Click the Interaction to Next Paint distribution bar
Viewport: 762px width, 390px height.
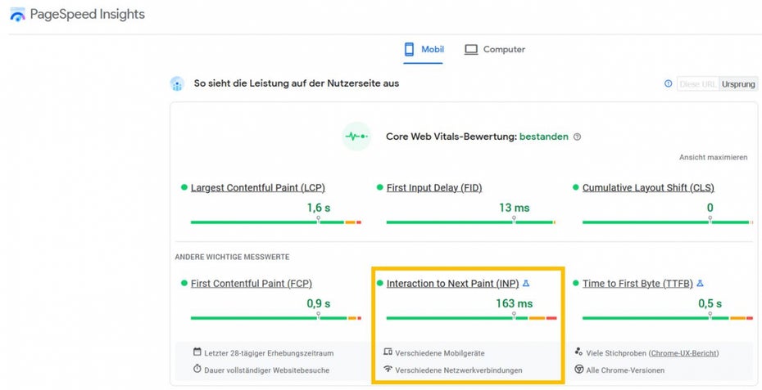471,318
